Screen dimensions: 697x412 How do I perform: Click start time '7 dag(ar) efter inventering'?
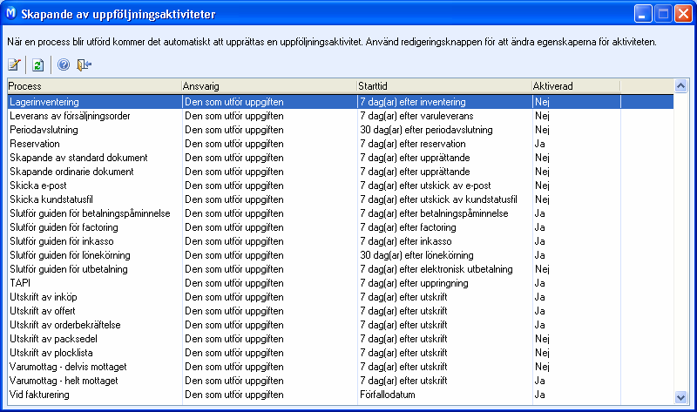pos(413,102)
